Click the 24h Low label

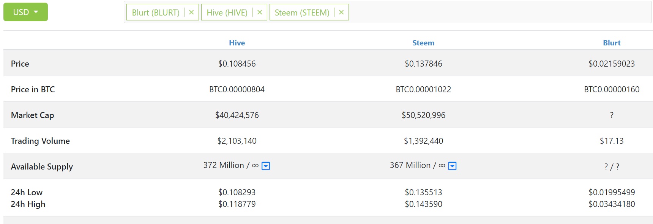click(27, 192)
